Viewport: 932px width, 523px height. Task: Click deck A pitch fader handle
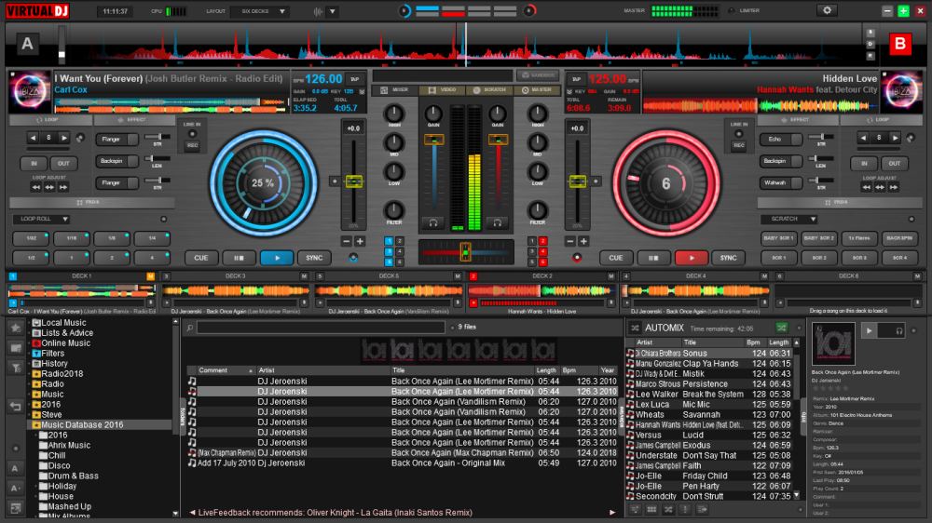[x=353, y=181]
